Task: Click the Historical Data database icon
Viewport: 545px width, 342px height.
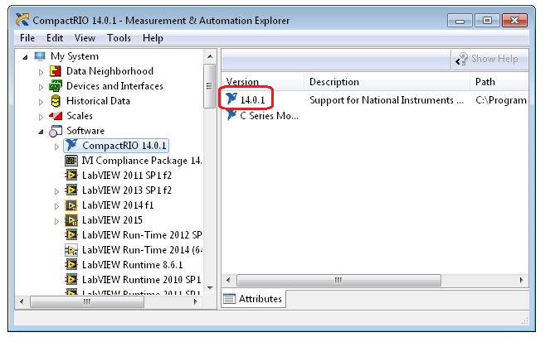Action: 56,101
